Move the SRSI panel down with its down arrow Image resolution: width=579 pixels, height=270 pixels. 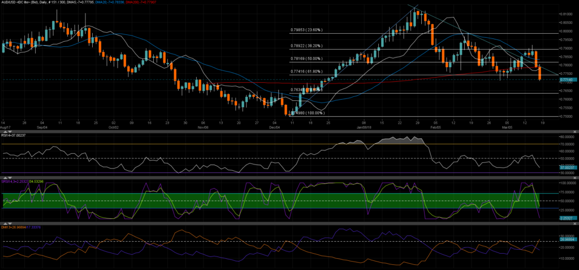[x=10, y=178]
